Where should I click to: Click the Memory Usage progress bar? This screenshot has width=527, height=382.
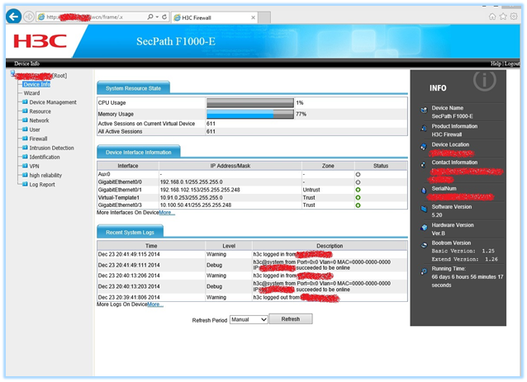[249, 115]
